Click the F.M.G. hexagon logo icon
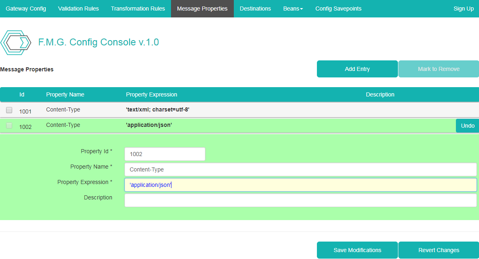The width and height of the screenshot is (479, 259). (16, 43)
